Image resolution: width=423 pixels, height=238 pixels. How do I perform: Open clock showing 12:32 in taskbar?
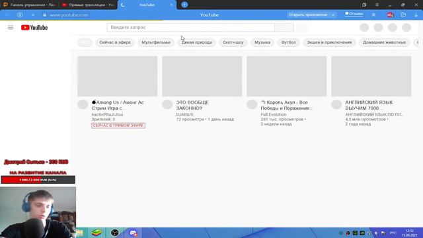click(x=410, y=233)
